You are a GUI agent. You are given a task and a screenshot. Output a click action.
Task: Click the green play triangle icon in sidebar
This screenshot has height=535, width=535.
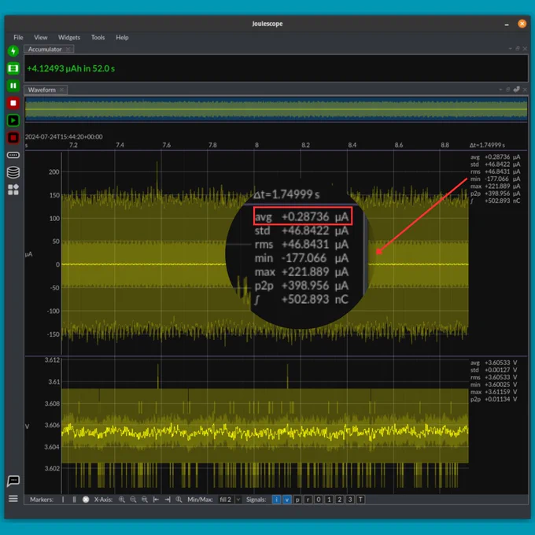[x=13, y=120]
